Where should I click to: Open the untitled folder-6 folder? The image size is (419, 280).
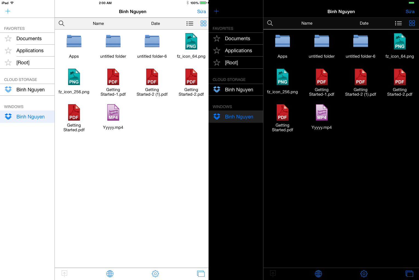pos(152,41)
